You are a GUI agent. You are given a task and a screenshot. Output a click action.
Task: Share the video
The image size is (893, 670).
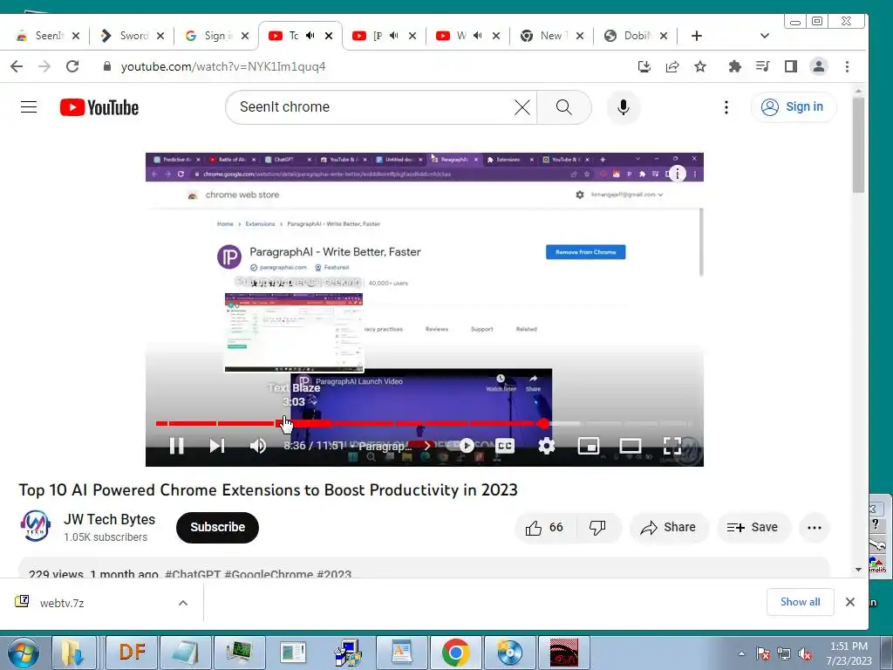click(x=669, y=528)
